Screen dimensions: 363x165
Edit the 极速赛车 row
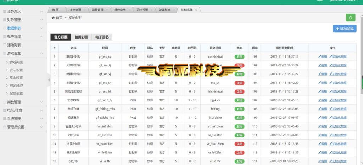pos(323,118)
